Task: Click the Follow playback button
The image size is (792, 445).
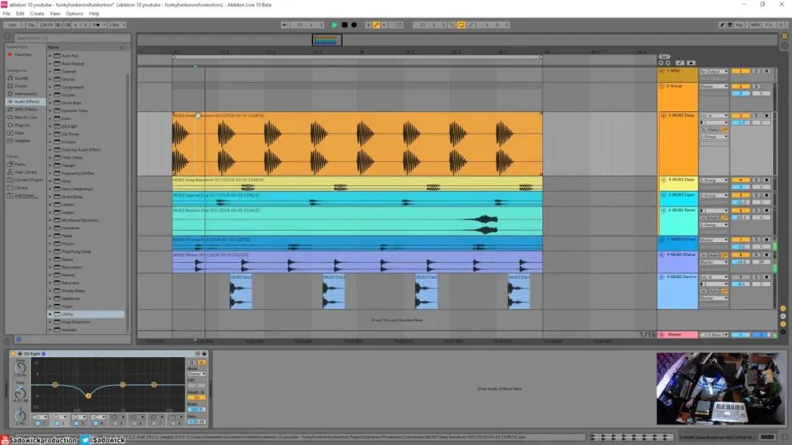Action: coord(285,25)
